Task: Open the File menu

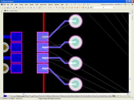Action: pyautogui.click(x=8, y=4)
